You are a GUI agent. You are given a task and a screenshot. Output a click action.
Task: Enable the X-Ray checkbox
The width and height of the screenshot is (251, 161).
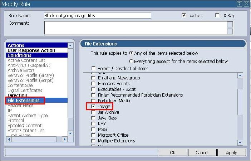point(217,15)
